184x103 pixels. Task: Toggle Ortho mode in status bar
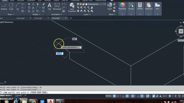[123, 96]
